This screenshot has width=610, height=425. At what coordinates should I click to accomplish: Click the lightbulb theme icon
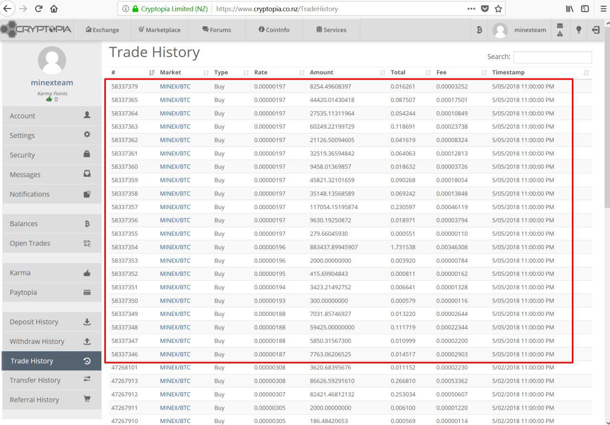579,30
